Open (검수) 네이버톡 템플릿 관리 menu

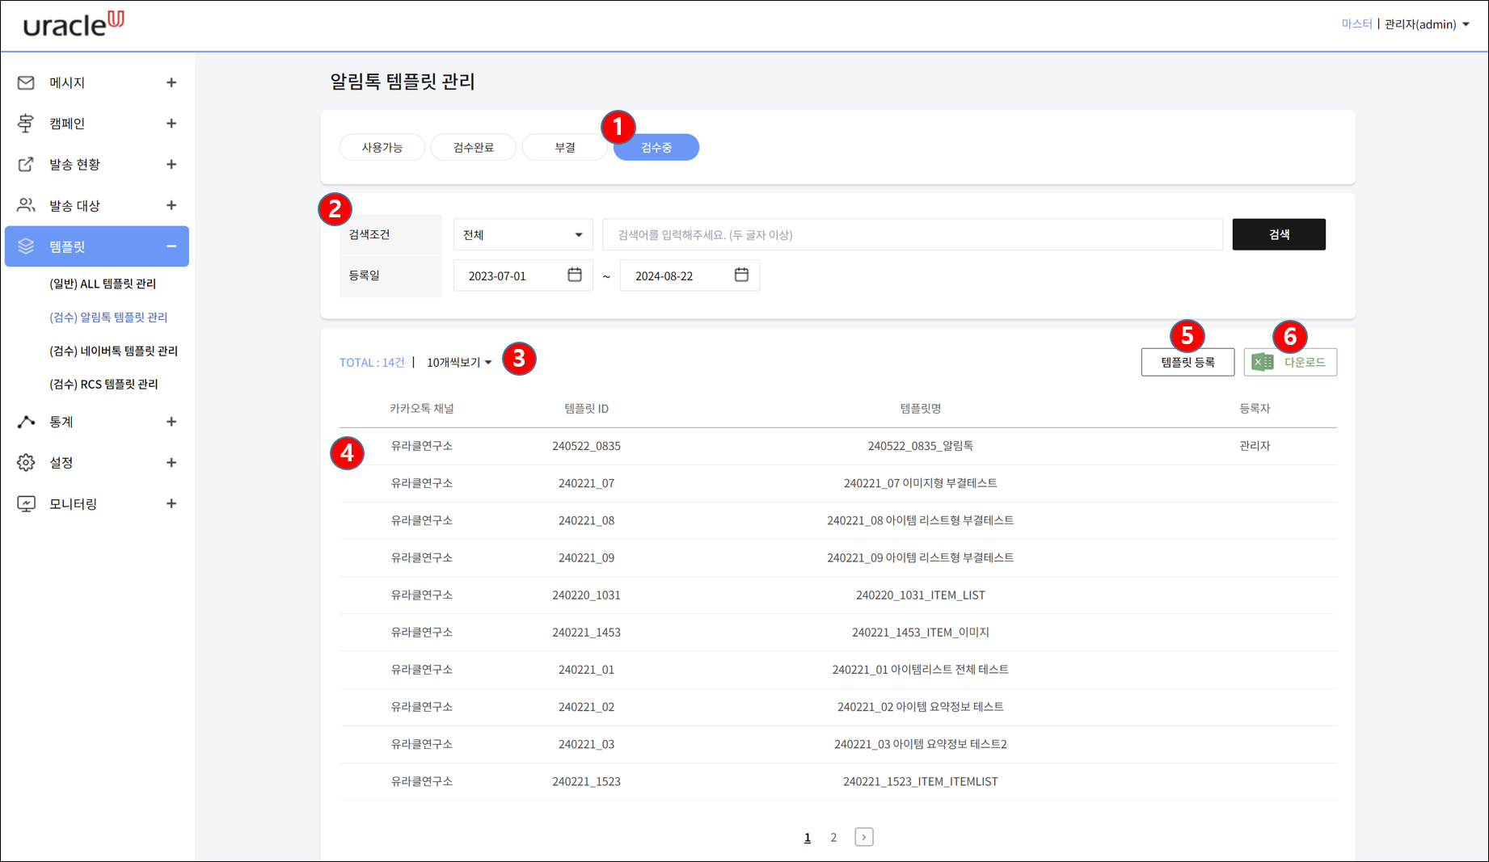(113, 351)
